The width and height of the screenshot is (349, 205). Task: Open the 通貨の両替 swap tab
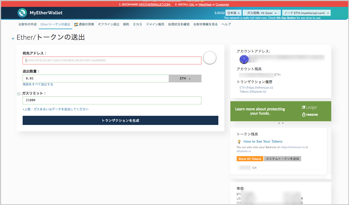84,24
